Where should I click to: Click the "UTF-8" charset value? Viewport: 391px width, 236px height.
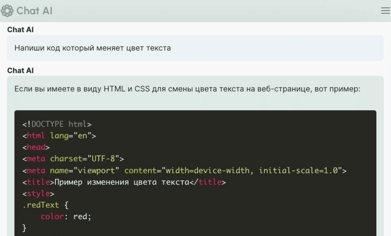point(103,159)
